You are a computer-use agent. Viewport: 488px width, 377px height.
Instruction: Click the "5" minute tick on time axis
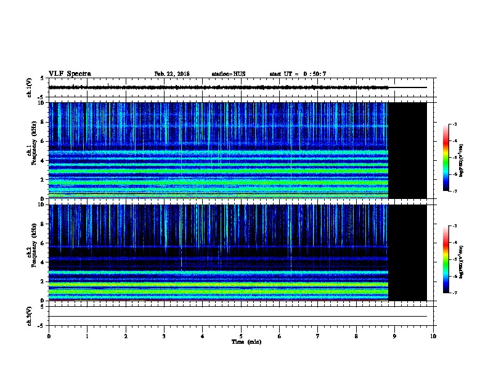coord(241,336)
